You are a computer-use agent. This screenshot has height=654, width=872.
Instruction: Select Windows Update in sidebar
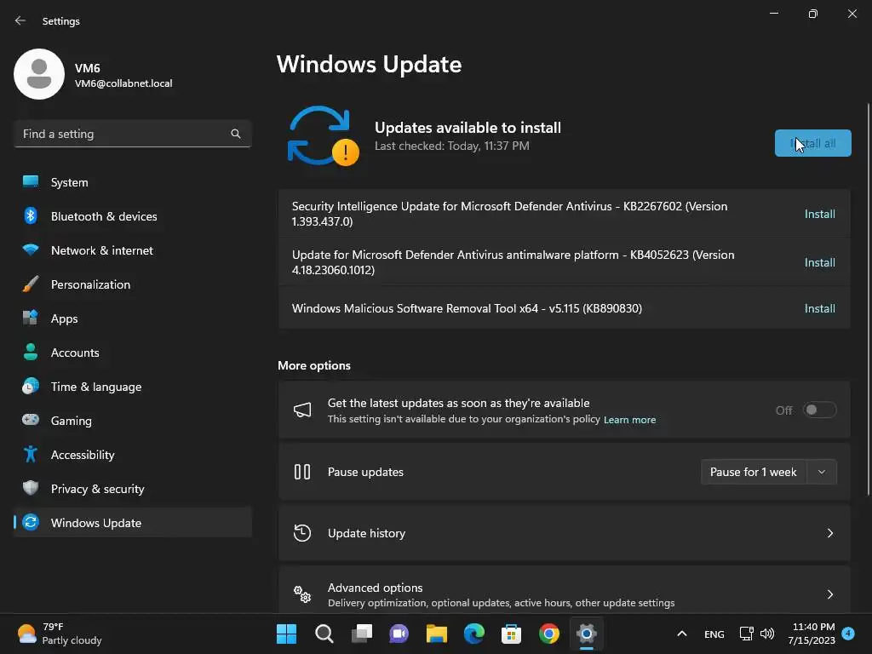click(x=132, y=523)
